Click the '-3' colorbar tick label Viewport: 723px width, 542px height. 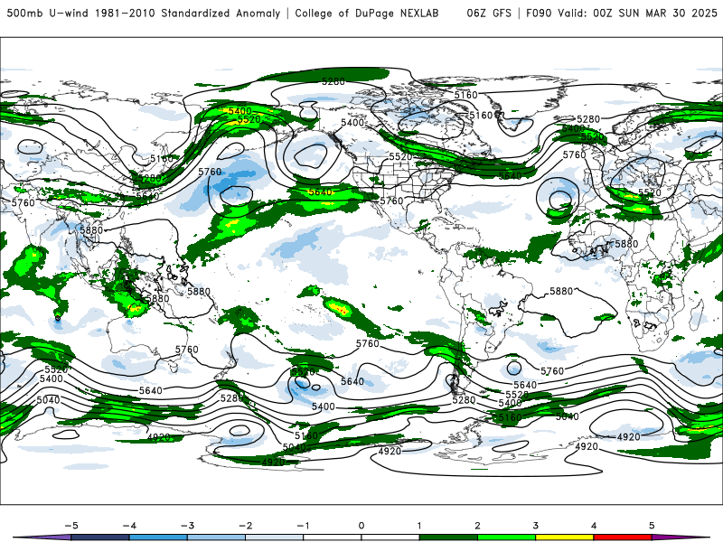click(187, 526)
